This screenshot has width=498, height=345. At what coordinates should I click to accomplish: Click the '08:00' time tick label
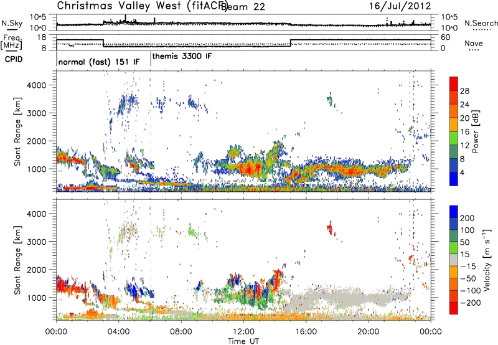pos(181,332)
